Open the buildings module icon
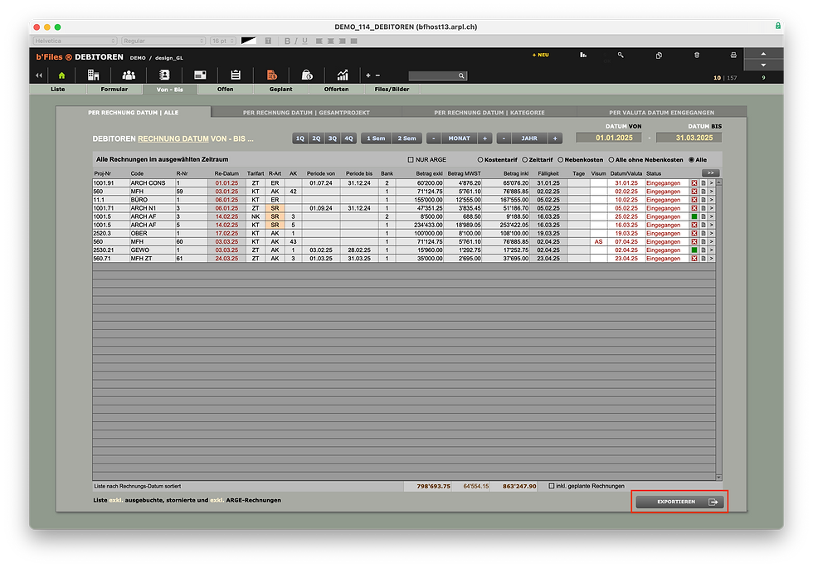 pyautogui.click(x=93, y=75)
